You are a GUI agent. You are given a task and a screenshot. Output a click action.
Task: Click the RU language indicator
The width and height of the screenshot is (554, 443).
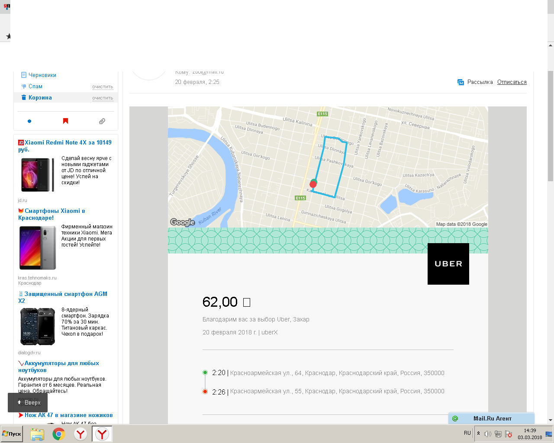pyautogui.click(x=467, y=433)
